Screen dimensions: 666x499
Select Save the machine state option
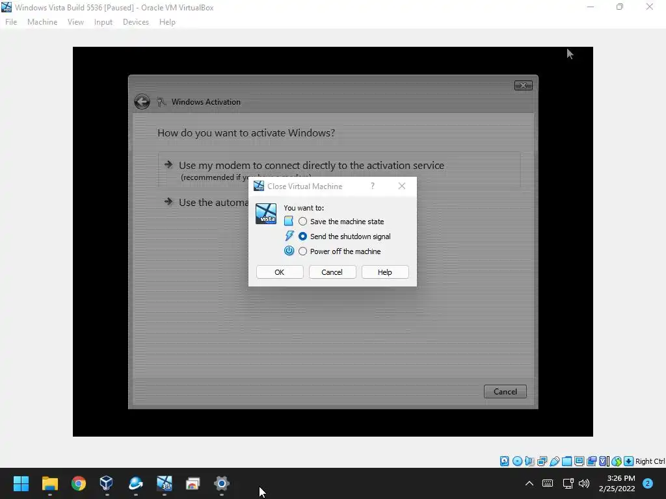click(341, 222)
